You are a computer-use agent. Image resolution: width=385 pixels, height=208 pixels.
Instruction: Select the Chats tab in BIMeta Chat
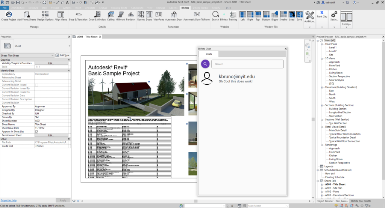pyautogui.click(x=209, y=54)
